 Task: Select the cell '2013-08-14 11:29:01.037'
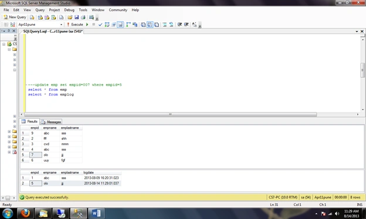pos(101,183)
